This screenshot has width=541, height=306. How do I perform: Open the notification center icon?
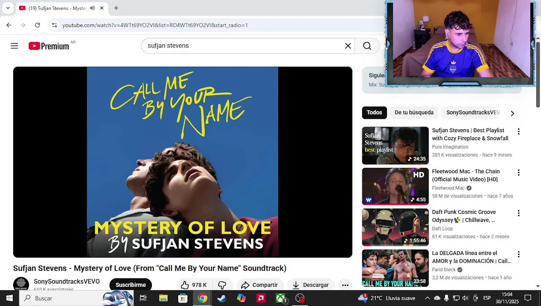528,298
